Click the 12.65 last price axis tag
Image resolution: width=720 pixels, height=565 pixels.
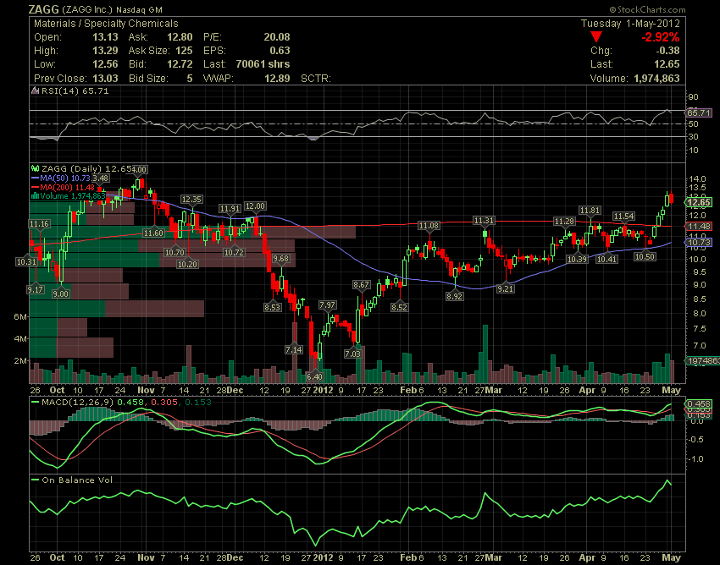[699, 202]
